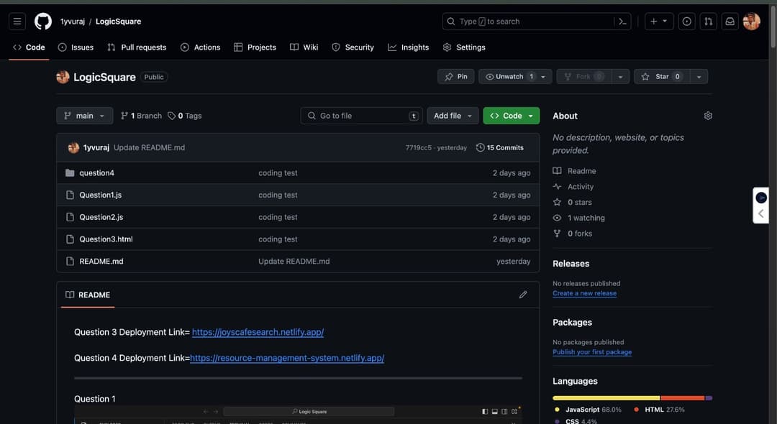Open the issues icon in header

click(686, 22)
